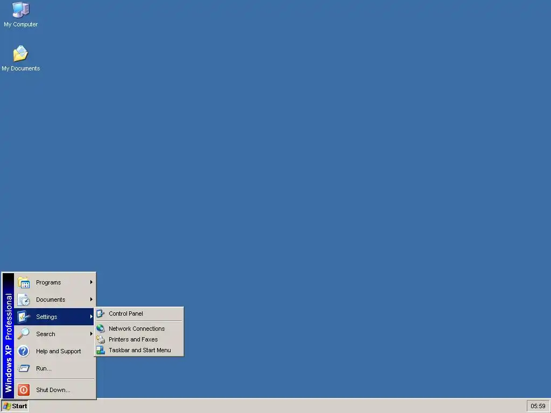Screen dimensions: 551x413
Task: Click the system tray clock showing 05:59
Action: 538,406
